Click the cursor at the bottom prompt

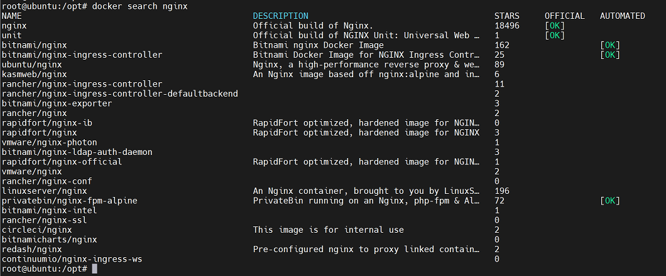click(94, 268)
